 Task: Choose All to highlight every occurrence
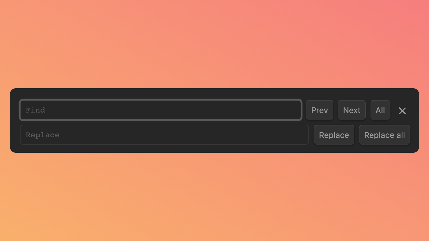pos(380,110)
